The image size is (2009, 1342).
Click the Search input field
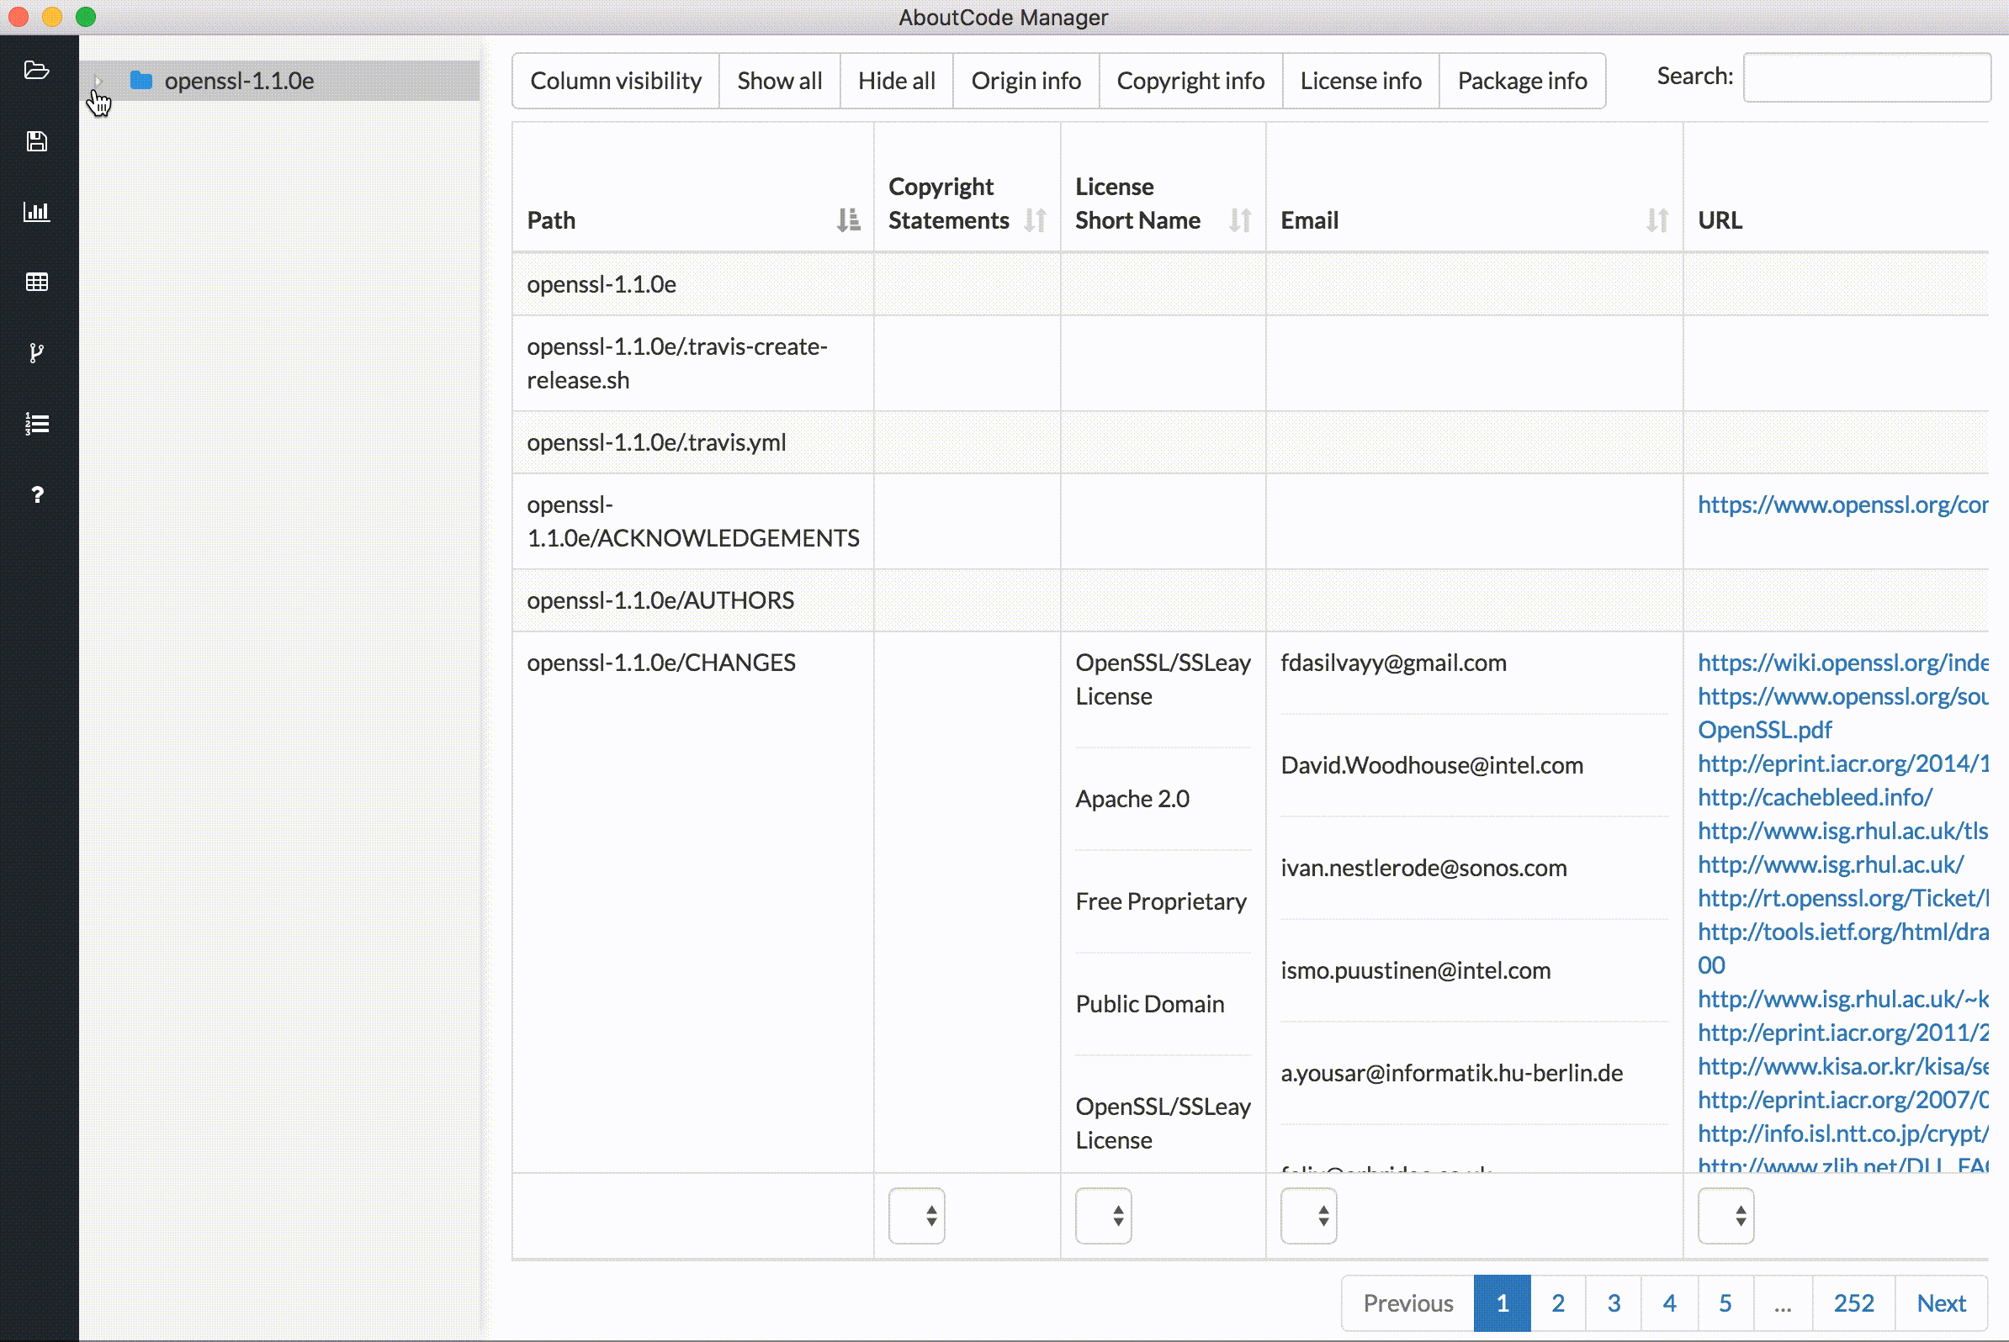1867,77
